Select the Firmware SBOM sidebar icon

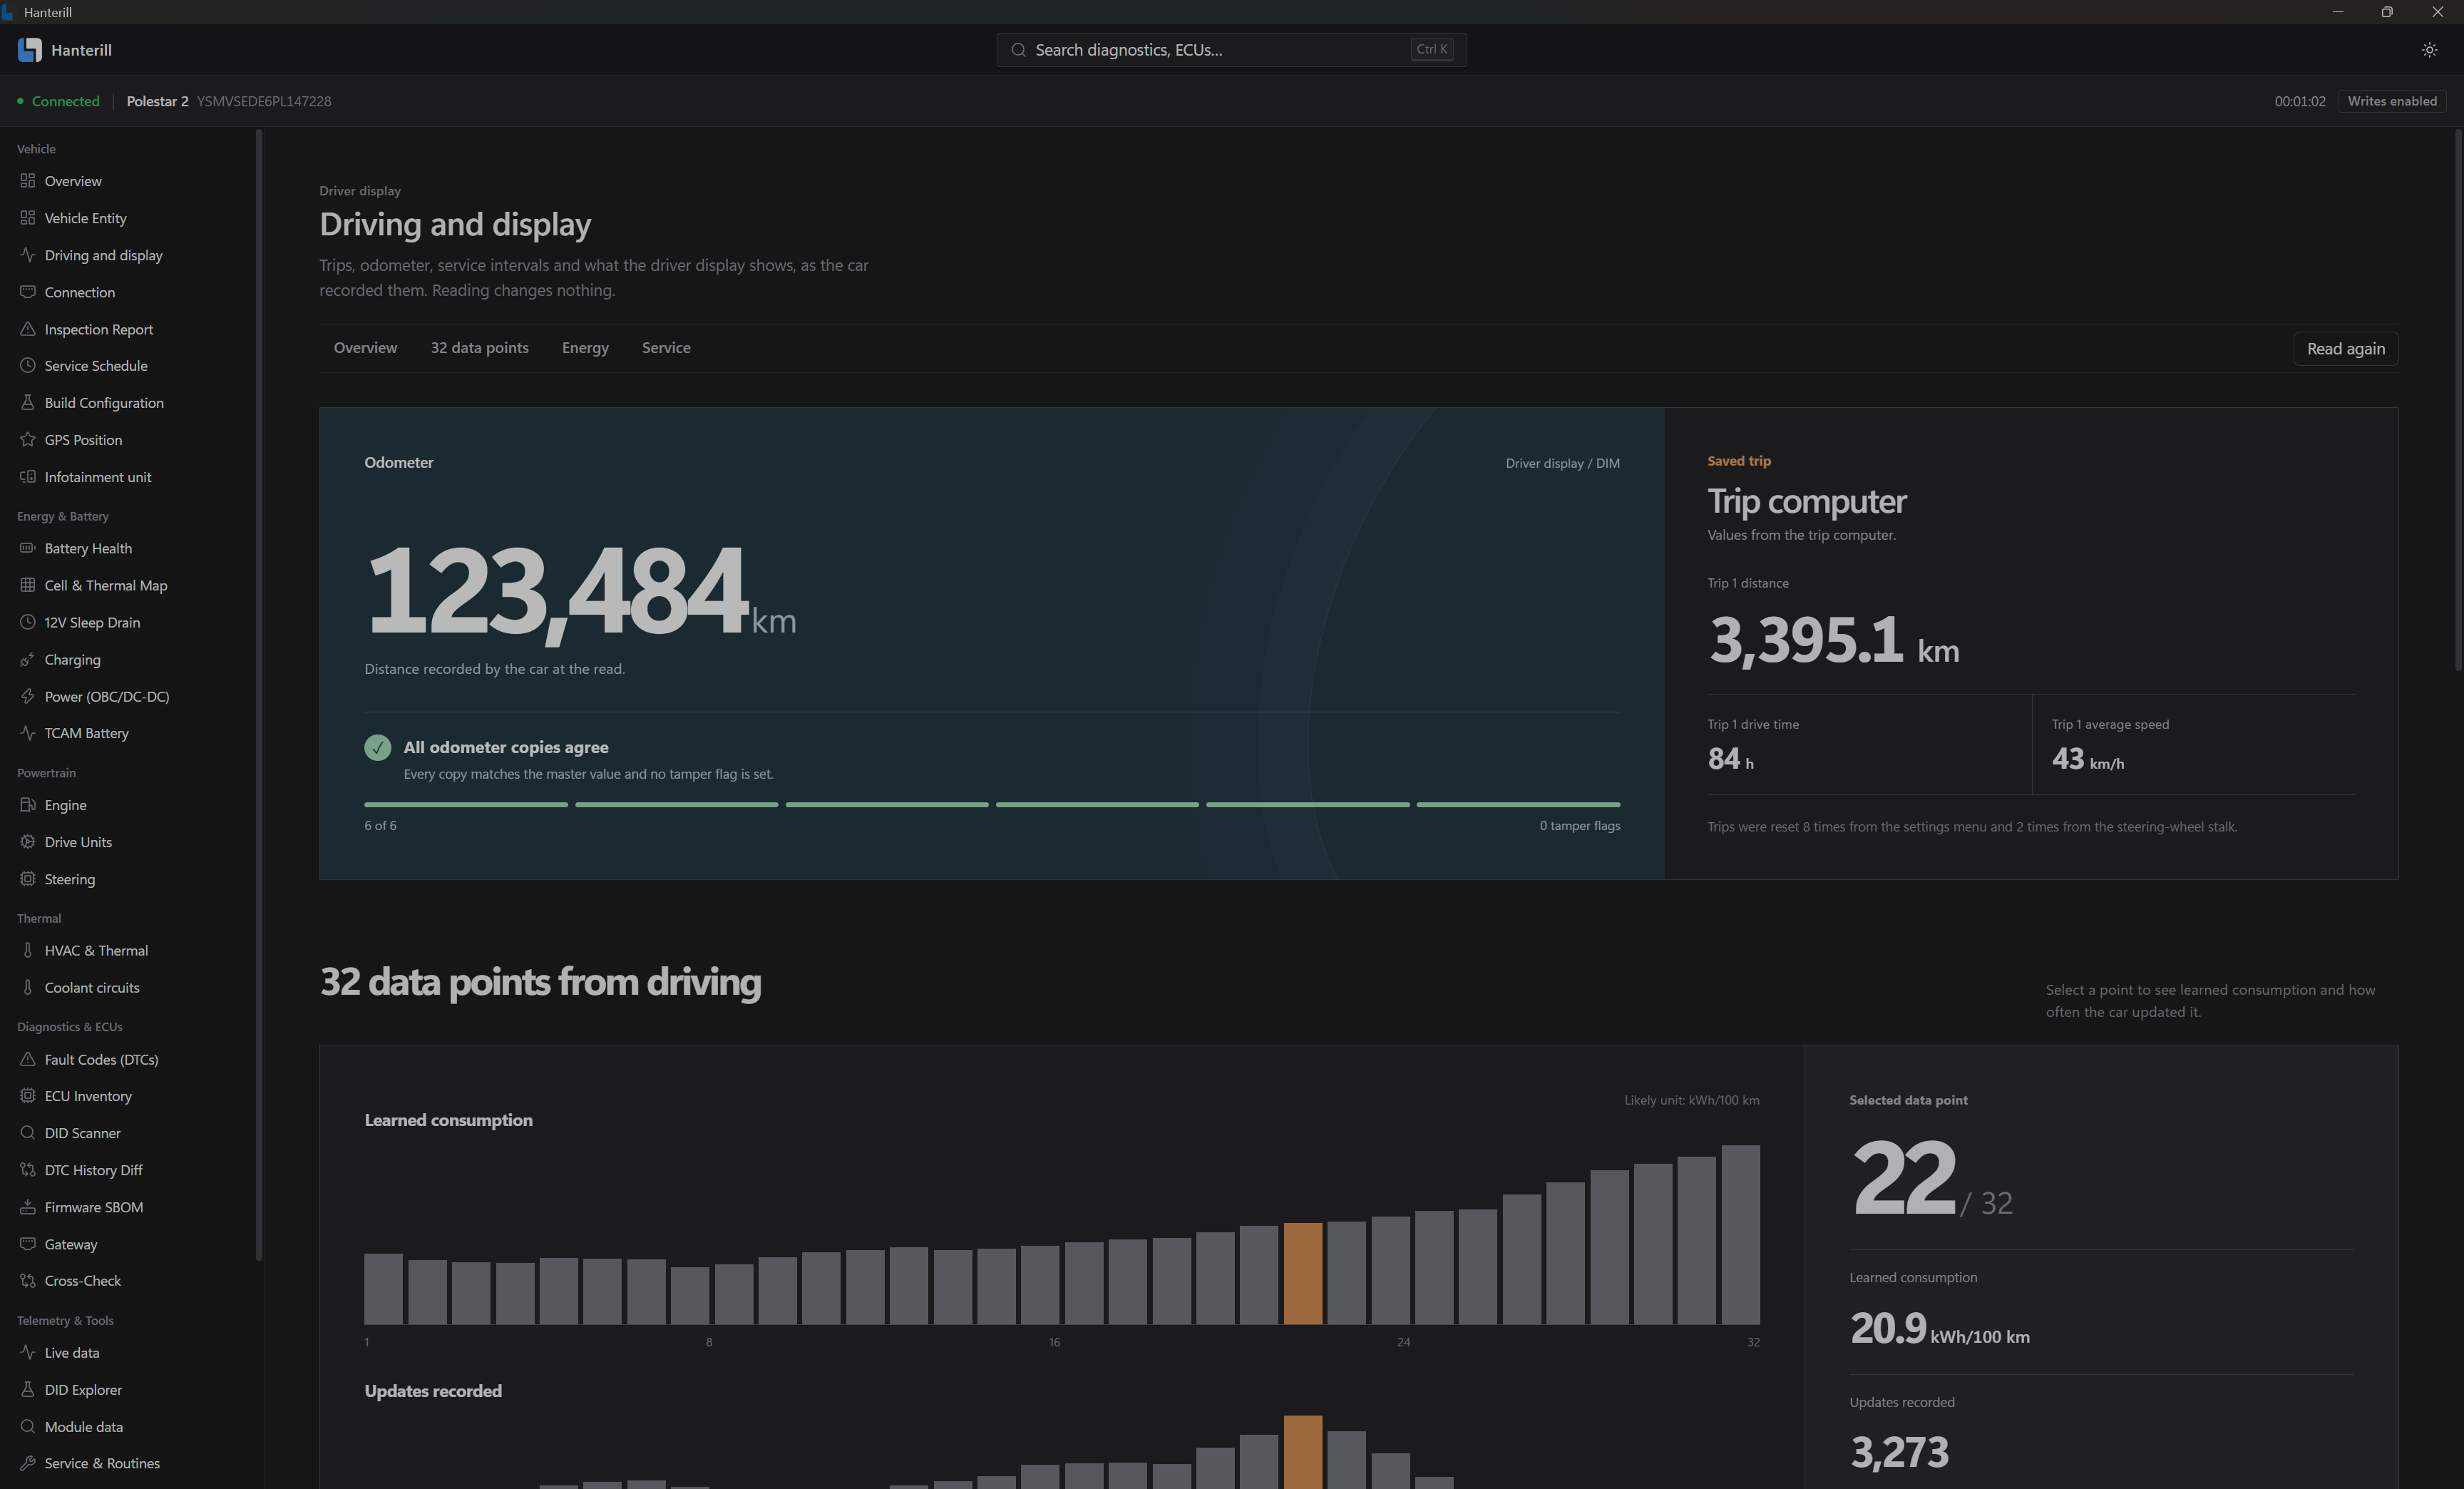[x=28, y=1207]
